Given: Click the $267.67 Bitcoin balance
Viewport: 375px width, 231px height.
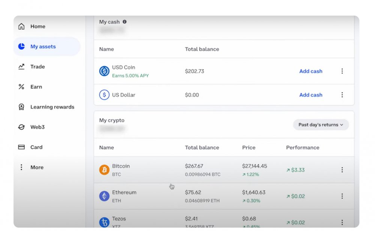Looking at the screenshot, I should tap(194, 166).
